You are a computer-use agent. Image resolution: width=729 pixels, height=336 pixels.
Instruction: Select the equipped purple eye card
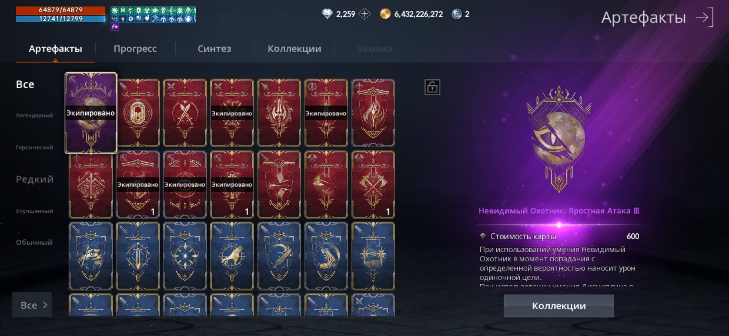pyautogui.click(x=91, y=113)
